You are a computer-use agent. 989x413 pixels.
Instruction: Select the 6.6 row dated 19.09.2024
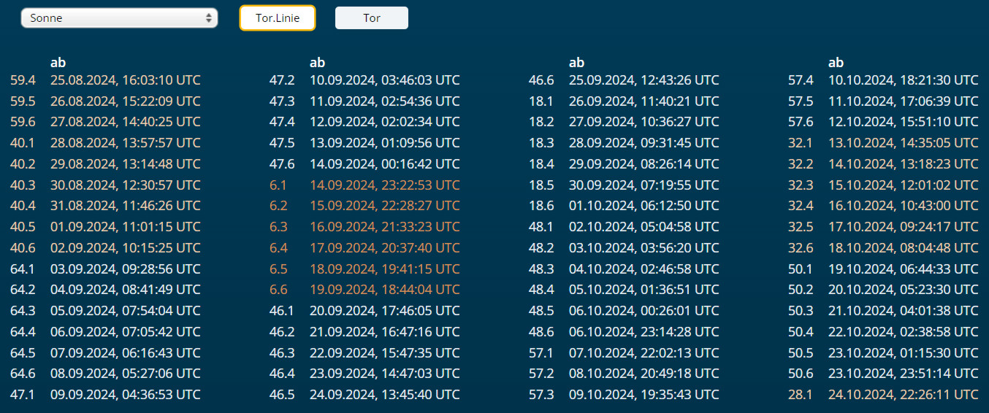click(x=384, y=290)
